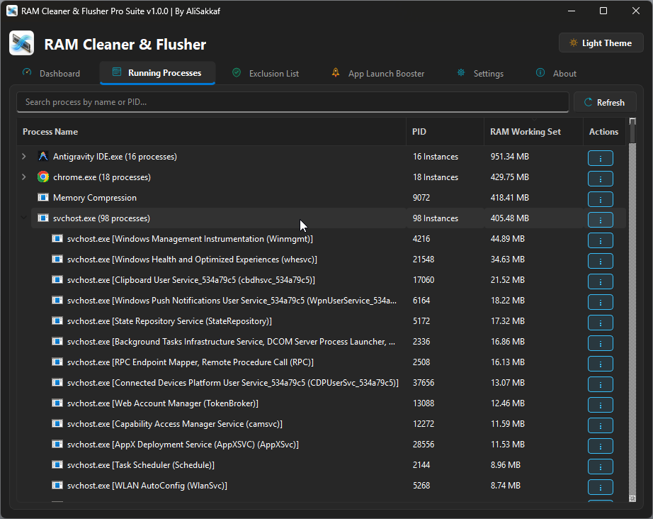
Task: Click PID 9072 cell
Action: coord(421,198)
